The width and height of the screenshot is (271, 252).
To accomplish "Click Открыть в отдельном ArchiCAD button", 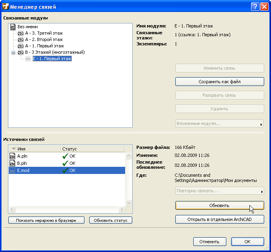I will point(220,219).
